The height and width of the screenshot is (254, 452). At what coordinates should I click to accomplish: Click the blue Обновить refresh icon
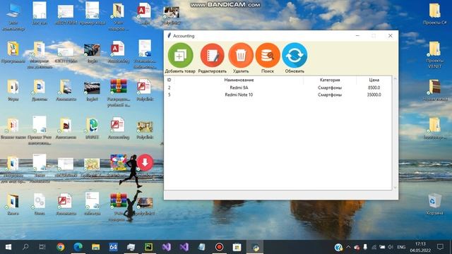[x=295, y=55]
